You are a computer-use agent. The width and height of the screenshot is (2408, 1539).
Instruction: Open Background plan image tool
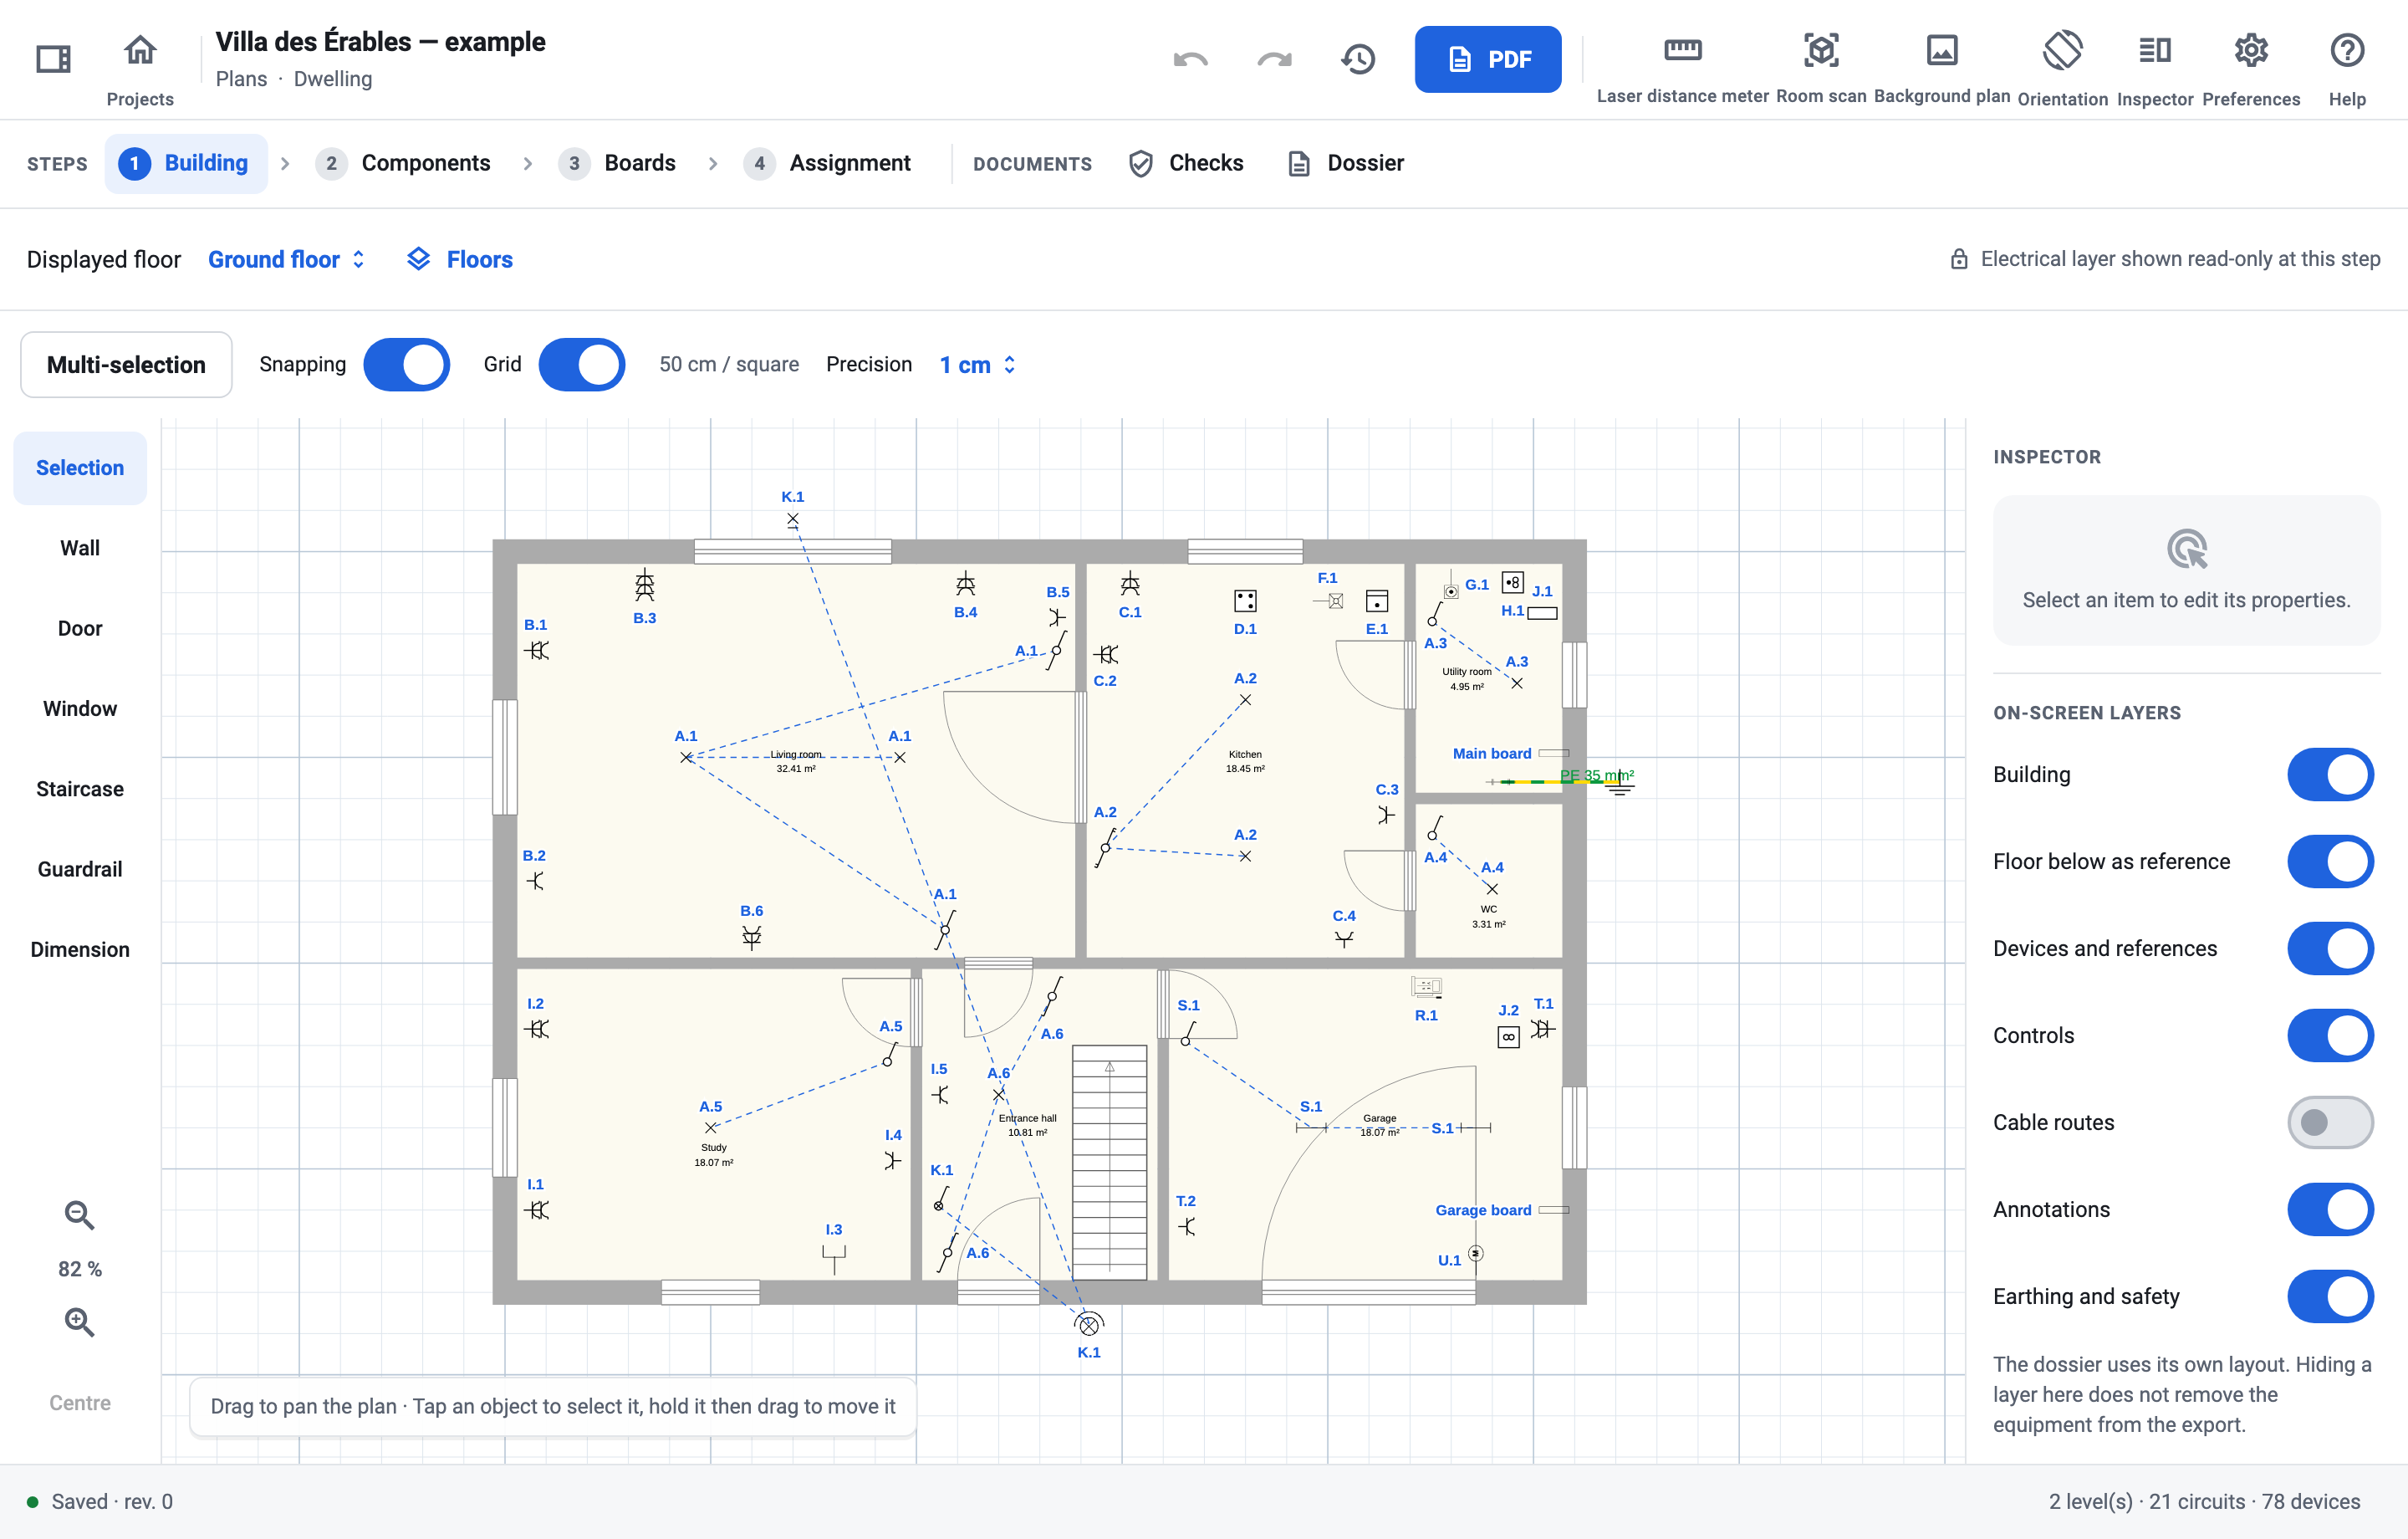[x=1941, y=50]
